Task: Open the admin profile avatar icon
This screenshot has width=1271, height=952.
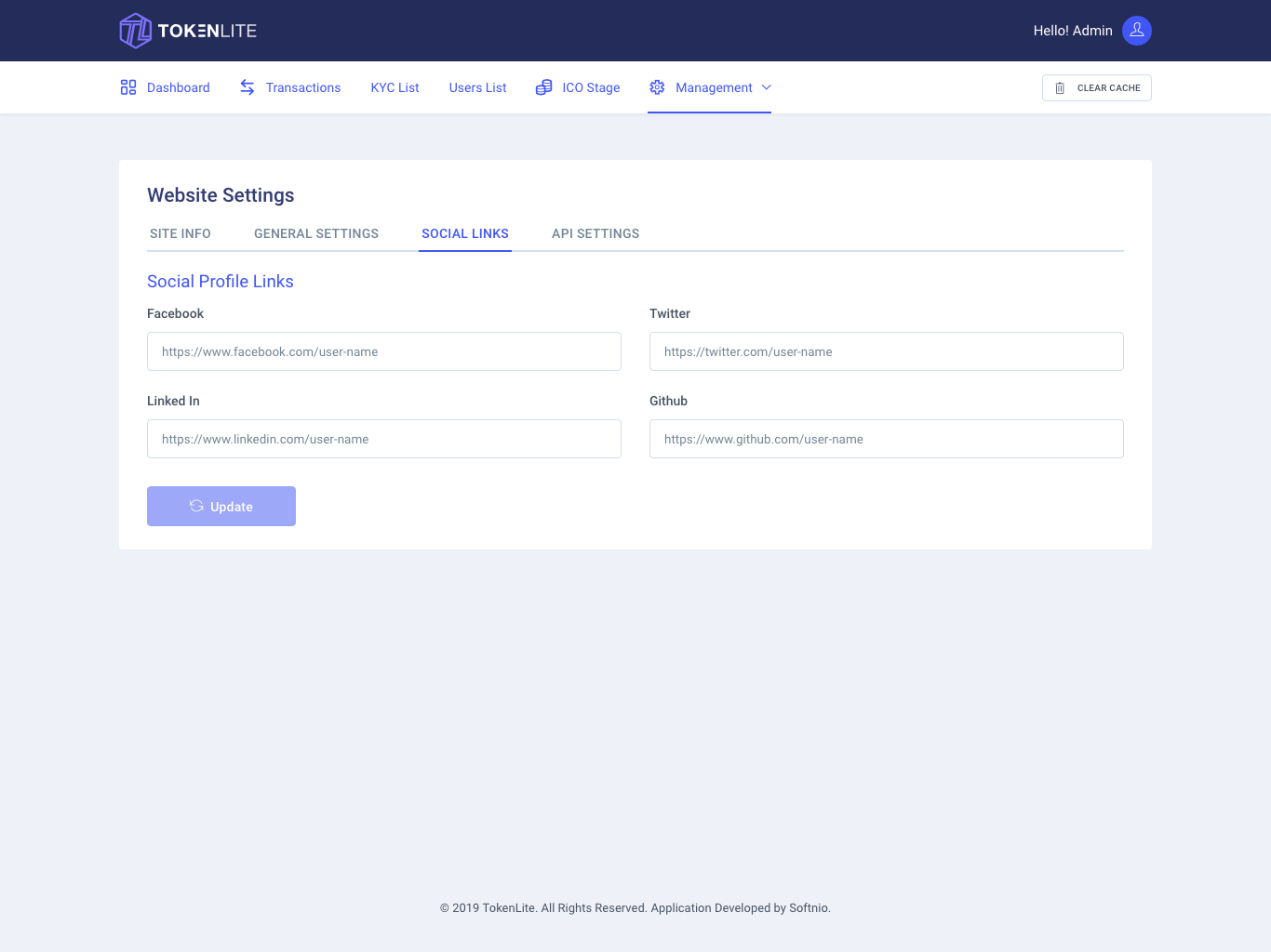Action: click(x=1136, y=30)
